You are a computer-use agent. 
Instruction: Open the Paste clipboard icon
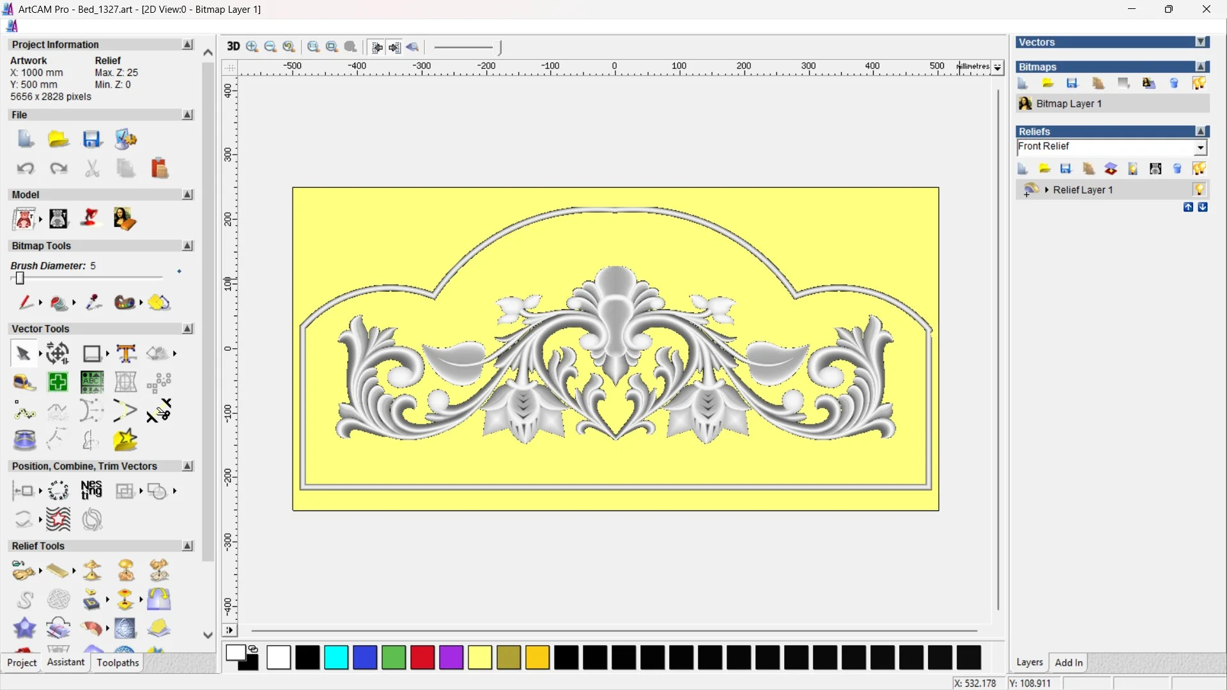[159, 169]
